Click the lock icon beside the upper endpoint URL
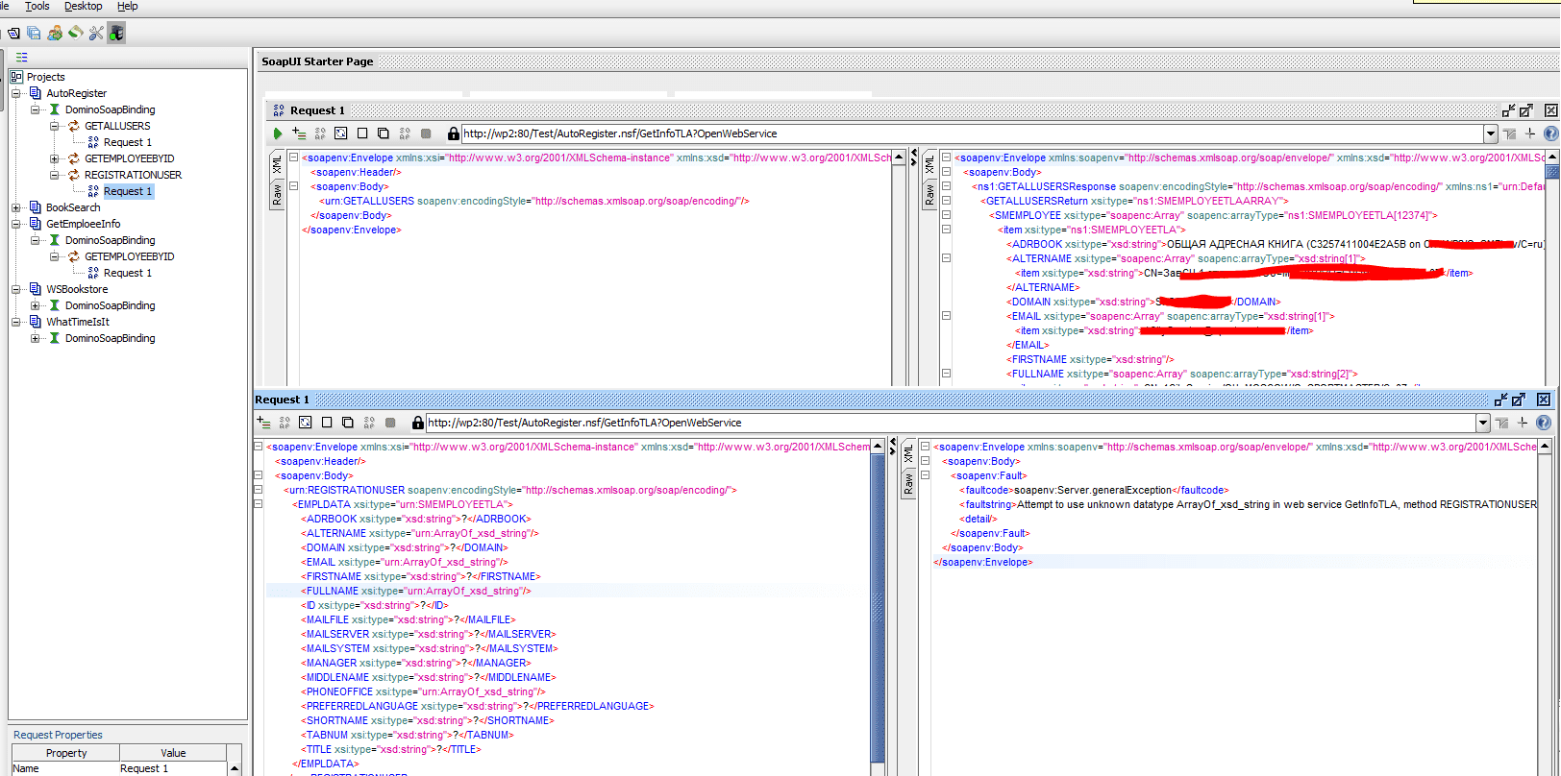Screen dimensions: 1561x776 pyautogui.click(x=453, y=133)
